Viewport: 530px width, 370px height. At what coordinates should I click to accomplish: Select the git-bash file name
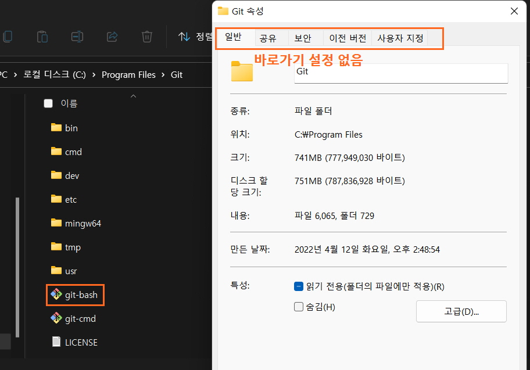tap(81, 295)
